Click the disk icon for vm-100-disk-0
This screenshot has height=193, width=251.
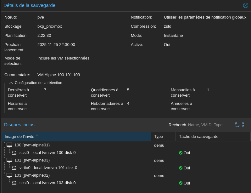click(14, 153)
